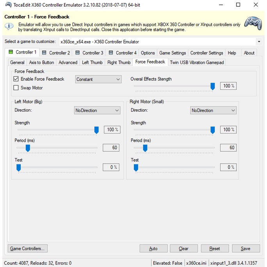
Task: Expand the Left Motor Direction dropdown
Action: [97, 110]
